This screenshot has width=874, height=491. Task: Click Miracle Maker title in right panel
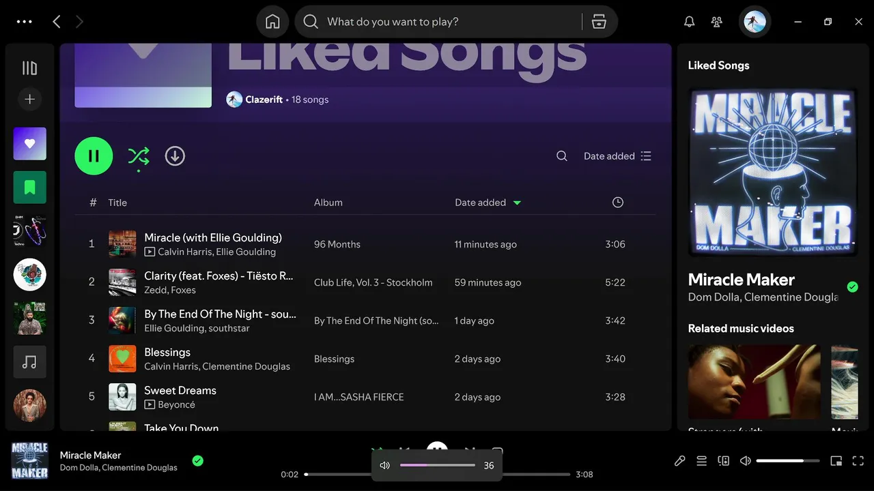(742, 280)
